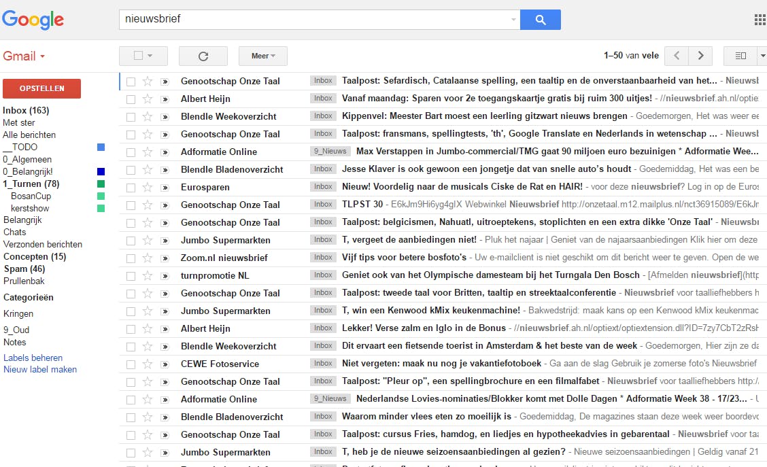Click green swatch of kerstshow label
The image size is (767, 467).
tap(101, 208)
